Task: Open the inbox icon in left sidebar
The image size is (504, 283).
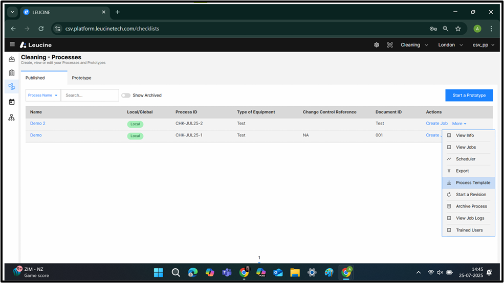Action: 12,59
